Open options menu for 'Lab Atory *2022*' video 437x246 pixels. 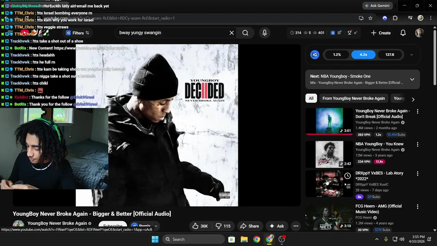click(417, 174)
